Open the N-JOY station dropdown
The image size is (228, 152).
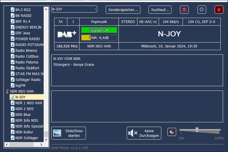click(x=74, y=9)
